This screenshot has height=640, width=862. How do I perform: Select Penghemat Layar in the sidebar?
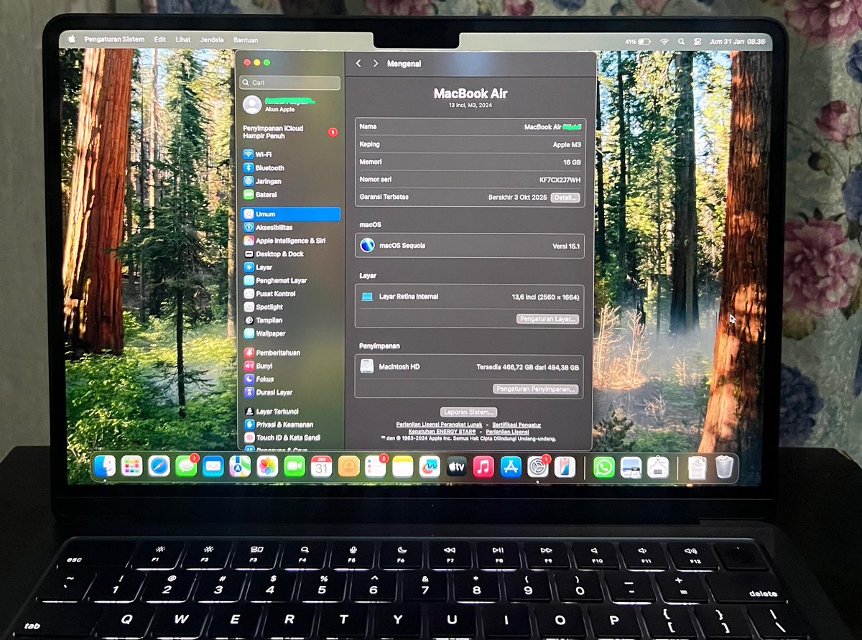click(290, 281)
